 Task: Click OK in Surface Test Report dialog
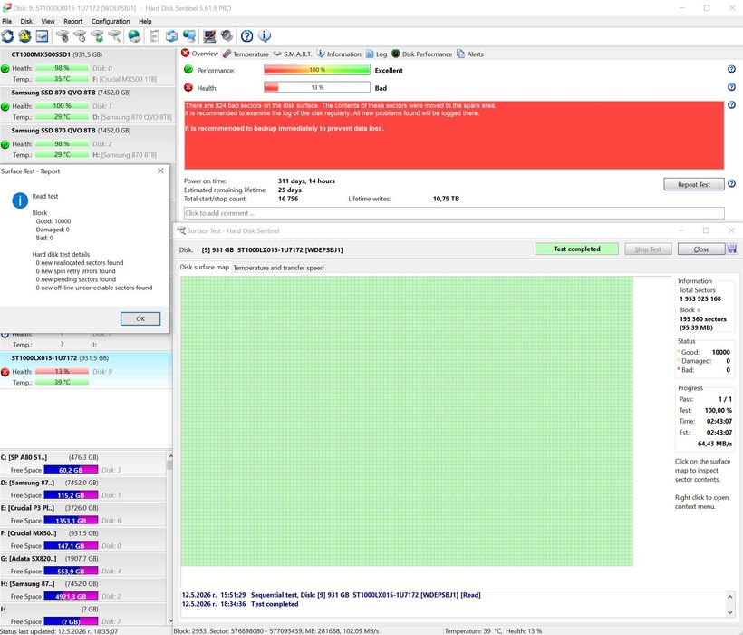pyautogui.click(x=140, y=318)
